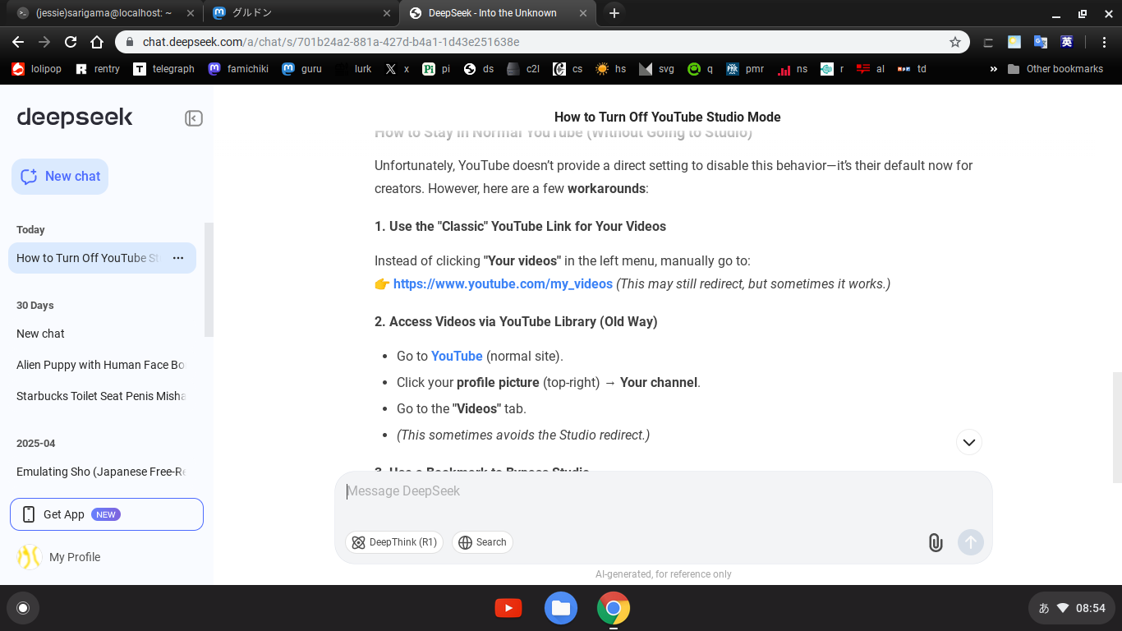This screenshot has height=631, width=1122.
Task: Focus the Message DeepSeek input field
Action: pyautogui.click(x=664, y=491)
